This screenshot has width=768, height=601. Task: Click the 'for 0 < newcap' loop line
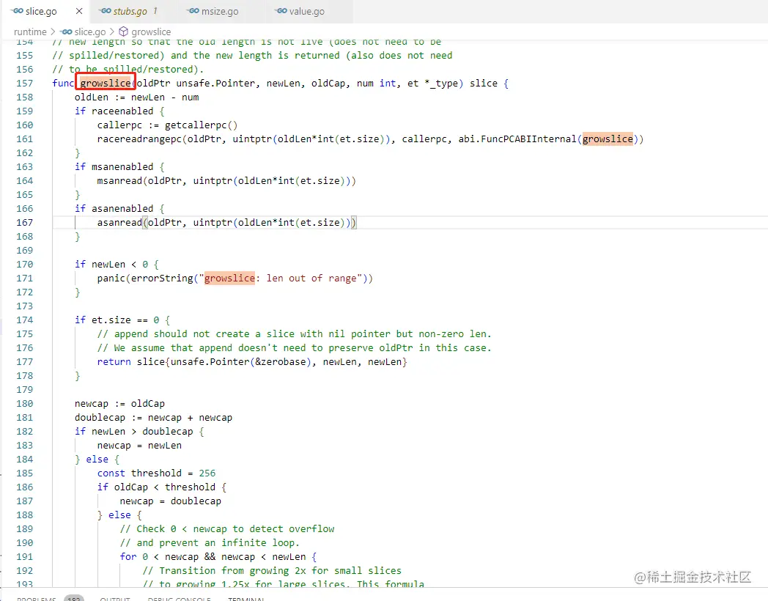coord(218,557)
